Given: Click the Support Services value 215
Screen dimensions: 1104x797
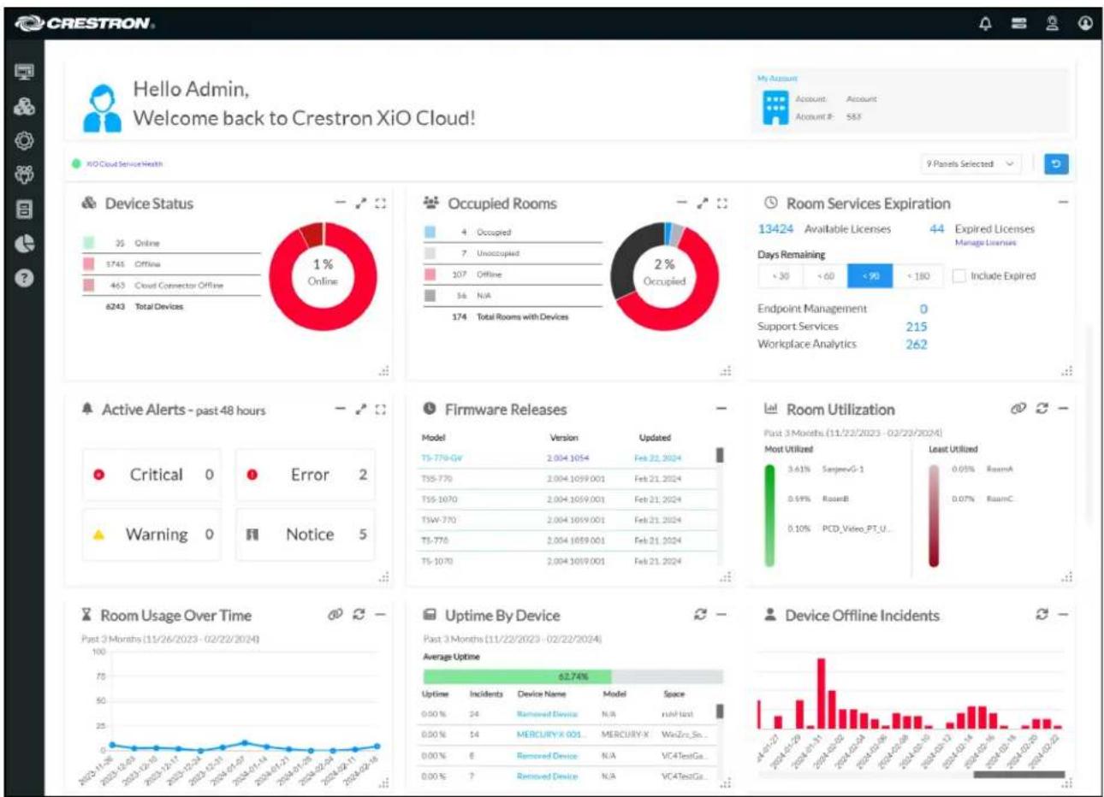Looking at the screenshot, I should click(916, 327).
